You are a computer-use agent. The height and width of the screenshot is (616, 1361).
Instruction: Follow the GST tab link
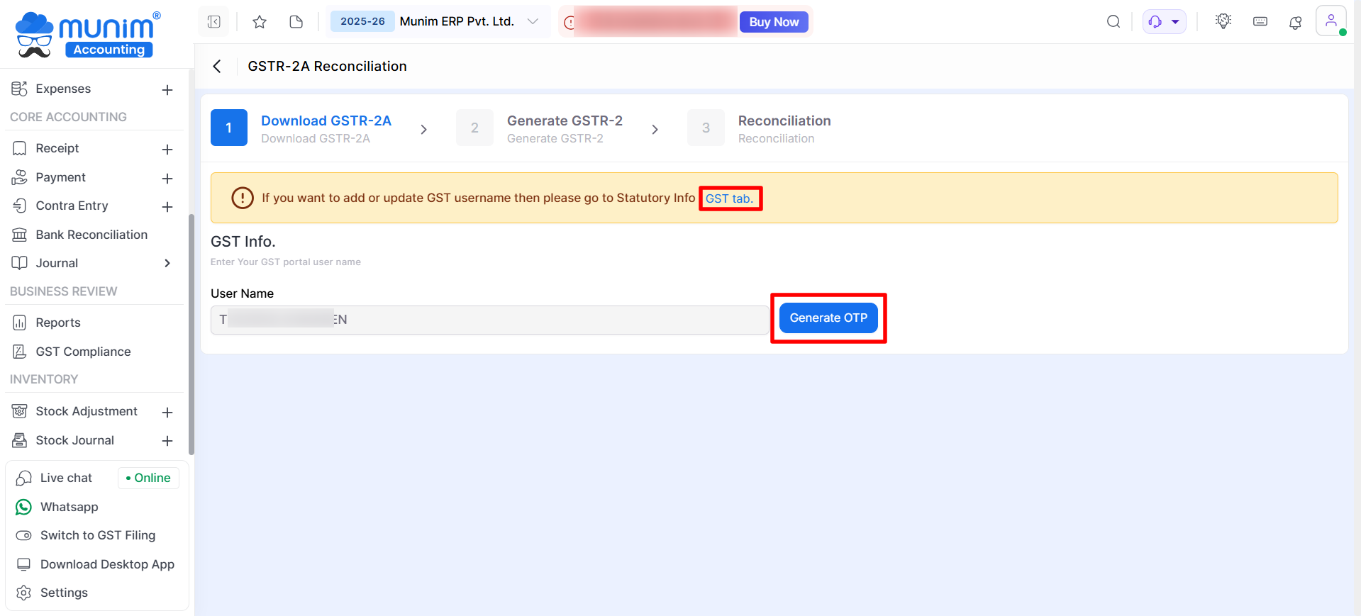(x=729, y=198)
